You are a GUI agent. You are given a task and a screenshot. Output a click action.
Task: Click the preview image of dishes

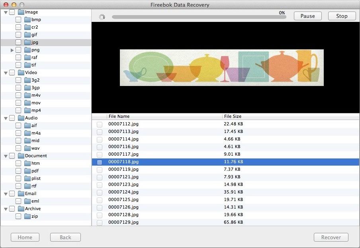[222, 68]
